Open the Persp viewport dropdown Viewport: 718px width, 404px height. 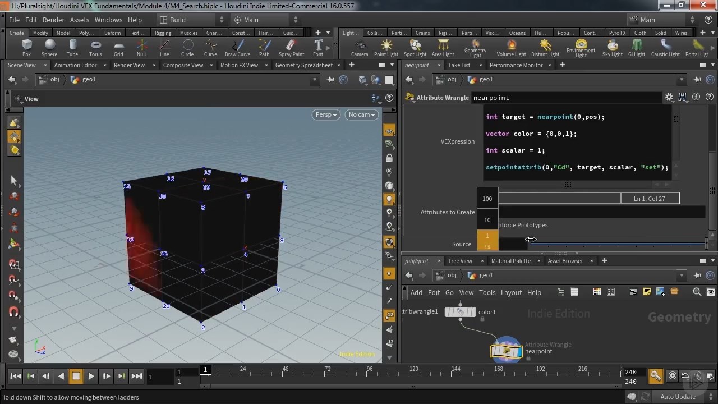tap(326, 114)
